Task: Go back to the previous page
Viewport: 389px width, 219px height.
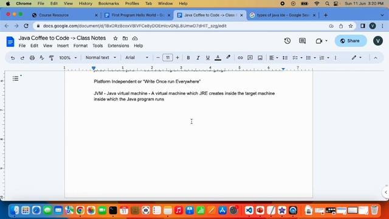Action: pyautogui.click(x=7, y=26)
